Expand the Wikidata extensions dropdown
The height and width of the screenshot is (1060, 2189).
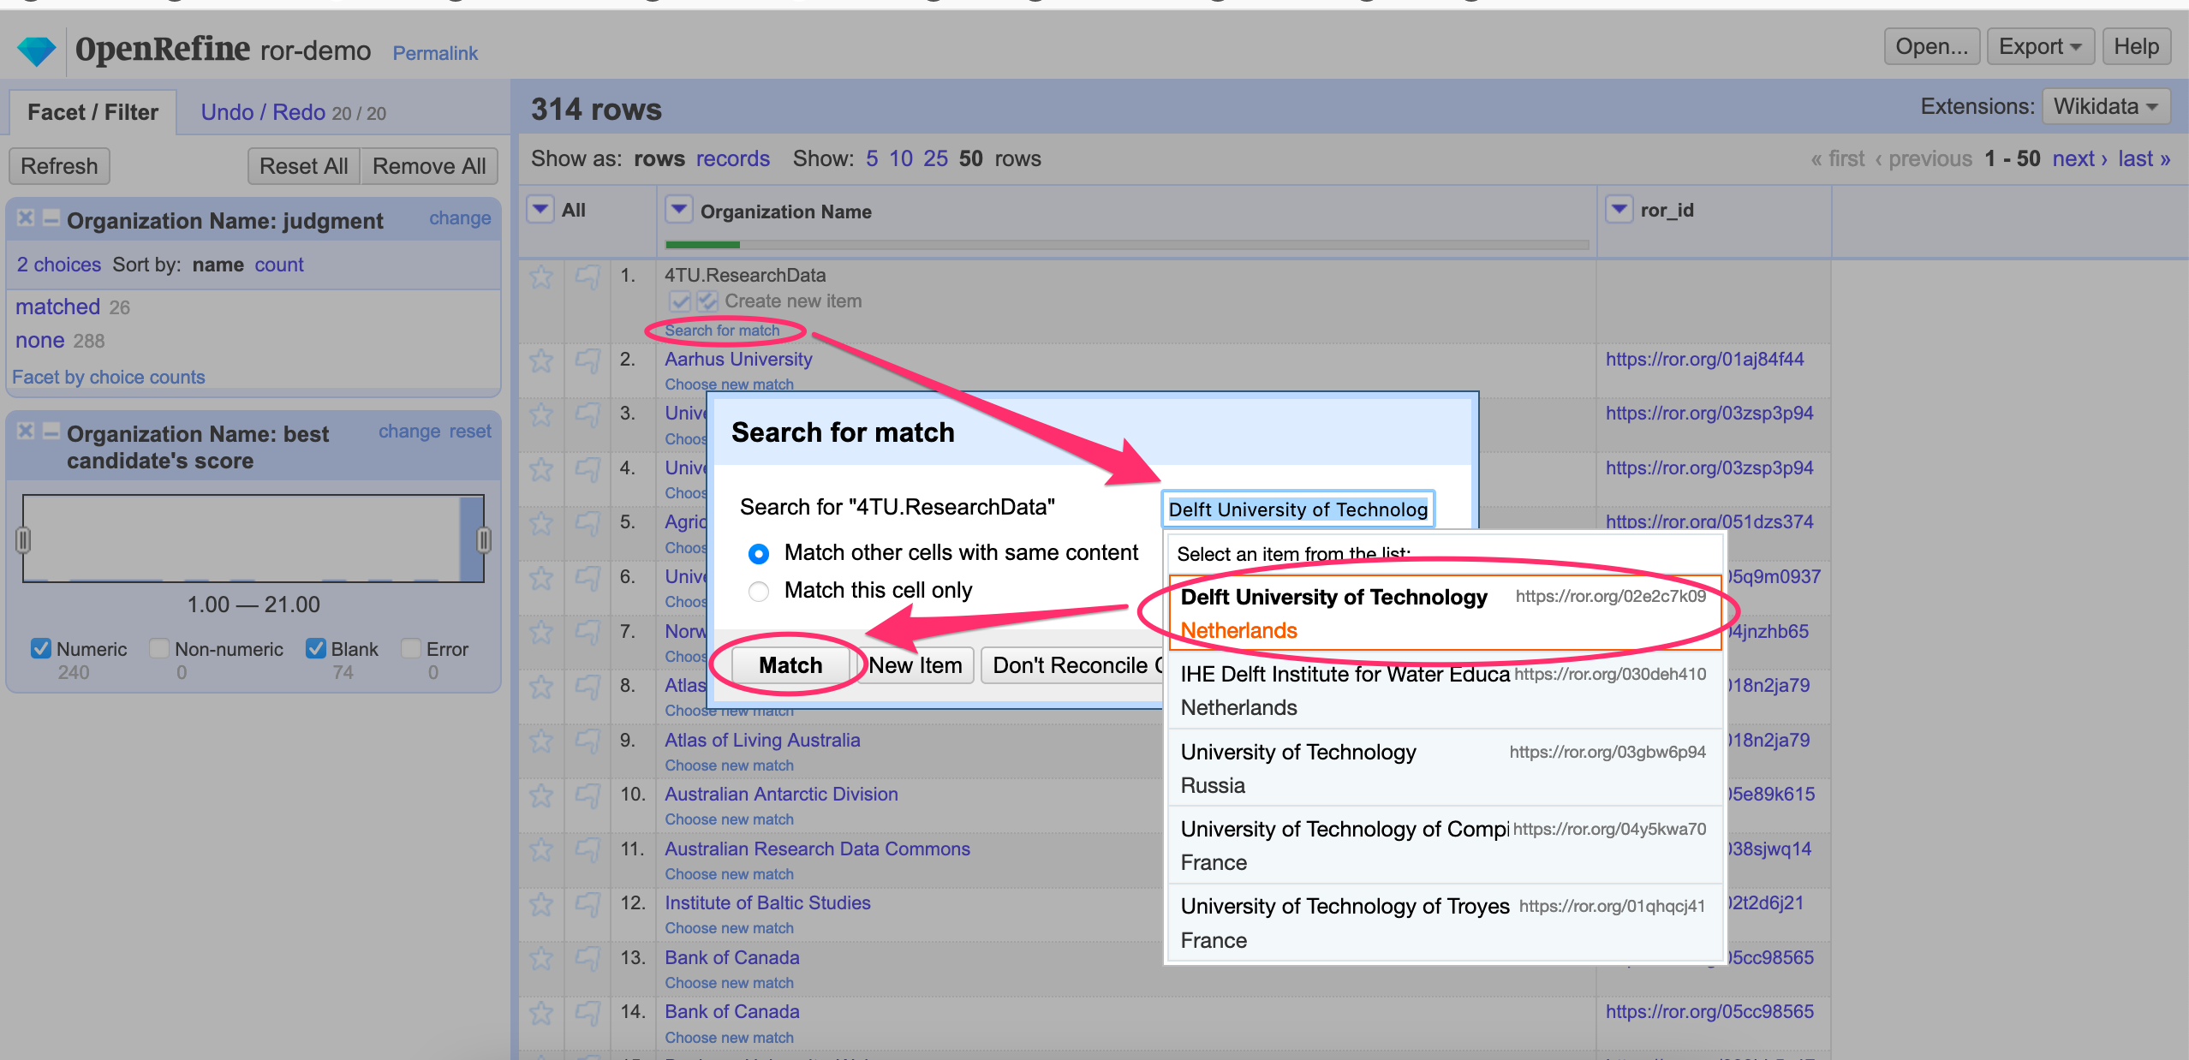tap(2105, 107)
